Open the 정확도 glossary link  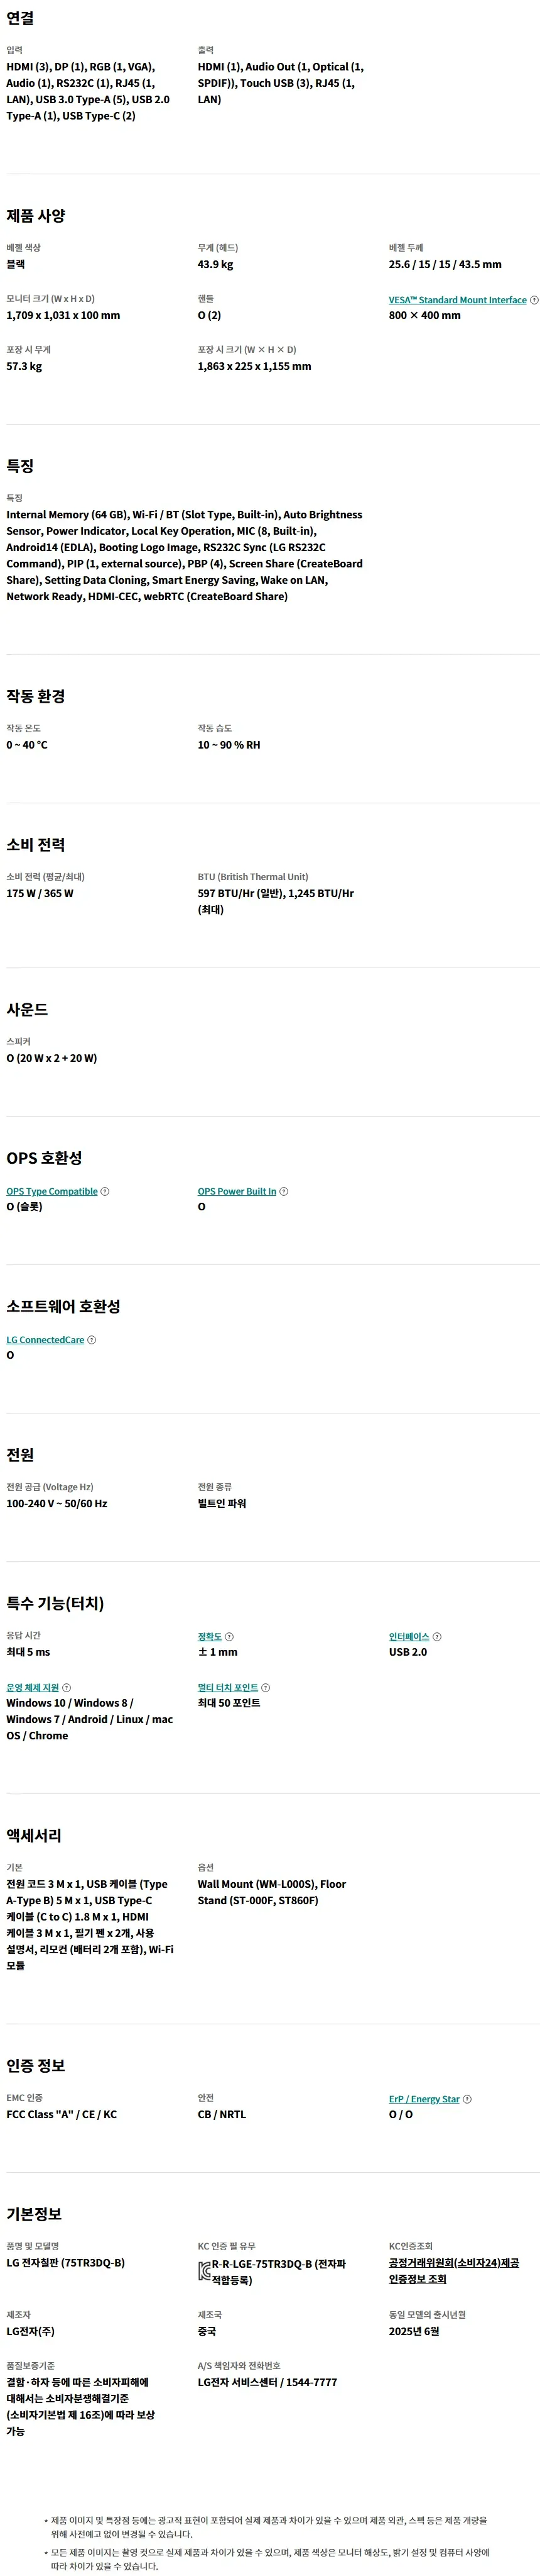[x=210, y=1637]
